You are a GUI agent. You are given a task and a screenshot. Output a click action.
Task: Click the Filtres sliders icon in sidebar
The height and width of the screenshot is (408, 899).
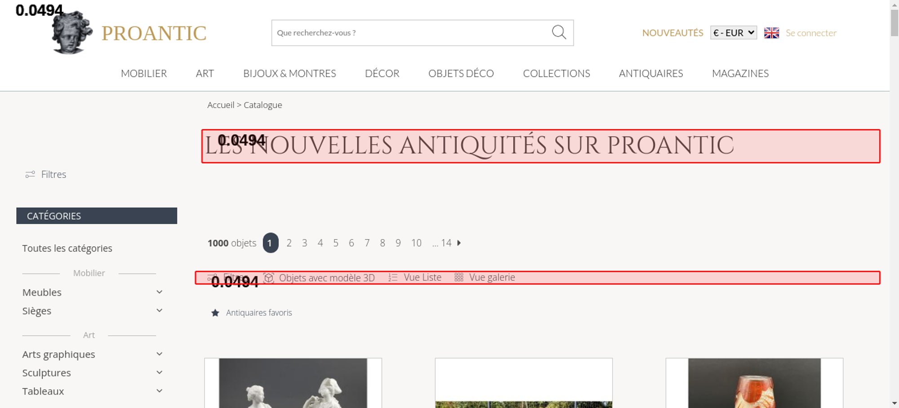30,174
